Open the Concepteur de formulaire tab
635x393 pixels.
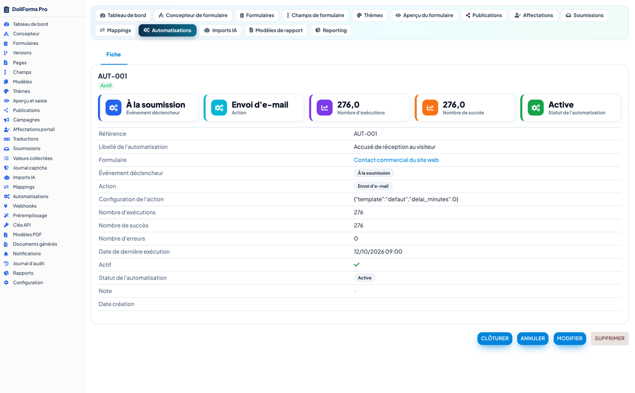point(193,15)
